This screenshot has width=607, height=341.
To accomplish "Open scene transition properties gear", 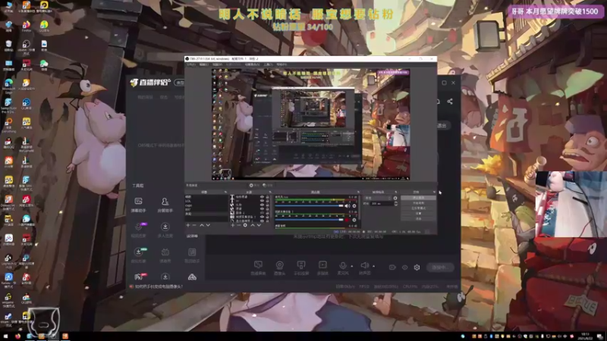I will [395, 198].
